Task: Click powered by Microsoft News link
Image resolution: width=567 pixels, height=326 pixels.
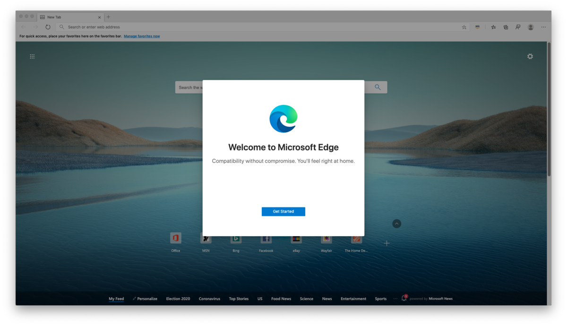Action: tap(431, 299)
